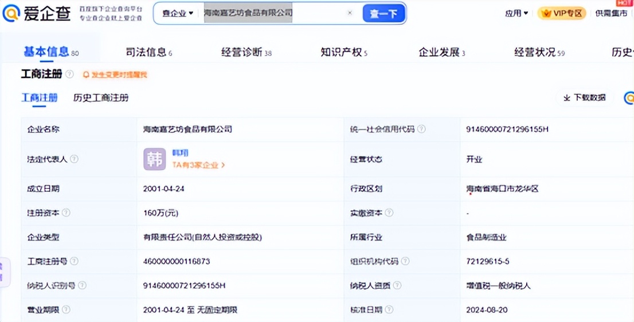The height and width of the screenshot is (322, 634).
Task: Click the purple 韩 avatar icon
Action: point(154,159)
